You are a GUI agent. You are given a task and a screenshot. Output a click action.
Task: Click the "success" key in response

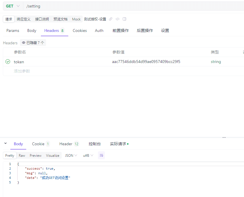point(33,169)
